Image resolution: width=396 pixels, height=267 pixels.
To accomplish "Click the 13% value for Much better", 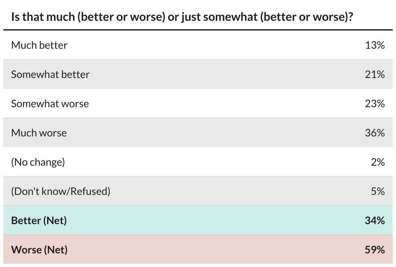I will coord(375,45).
